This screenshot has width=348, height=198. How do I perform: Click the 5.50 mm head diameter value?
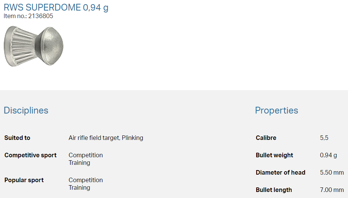[x=332, y=173]
